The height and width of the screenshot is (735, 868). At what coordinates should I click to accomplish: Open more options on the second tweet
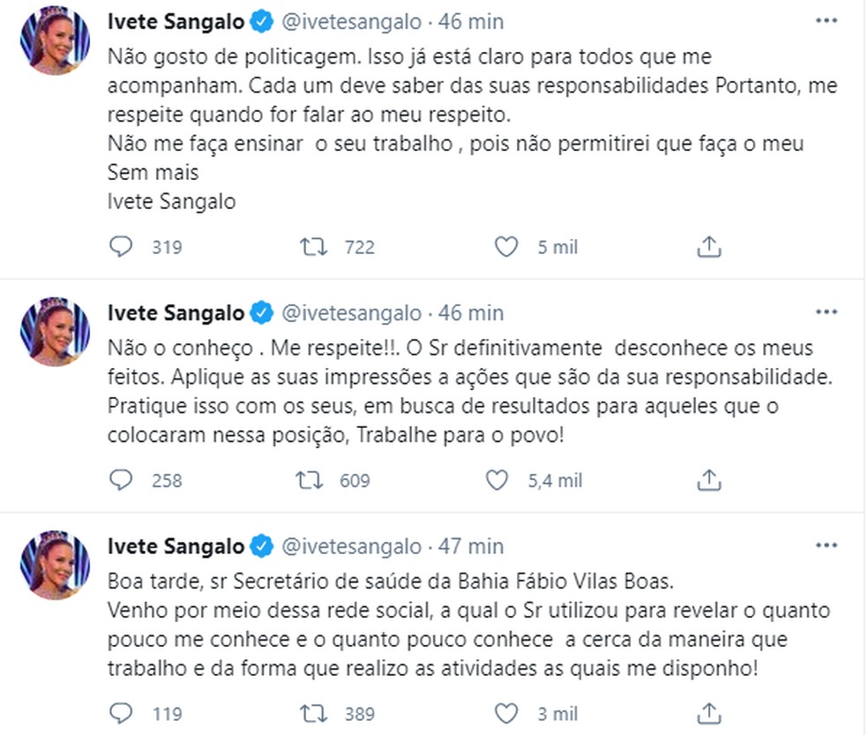coord(827,312)
